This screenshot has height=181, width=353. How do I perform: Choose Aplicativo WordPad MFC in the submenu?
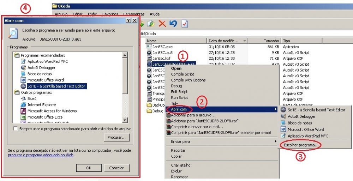tap(308, 136)
